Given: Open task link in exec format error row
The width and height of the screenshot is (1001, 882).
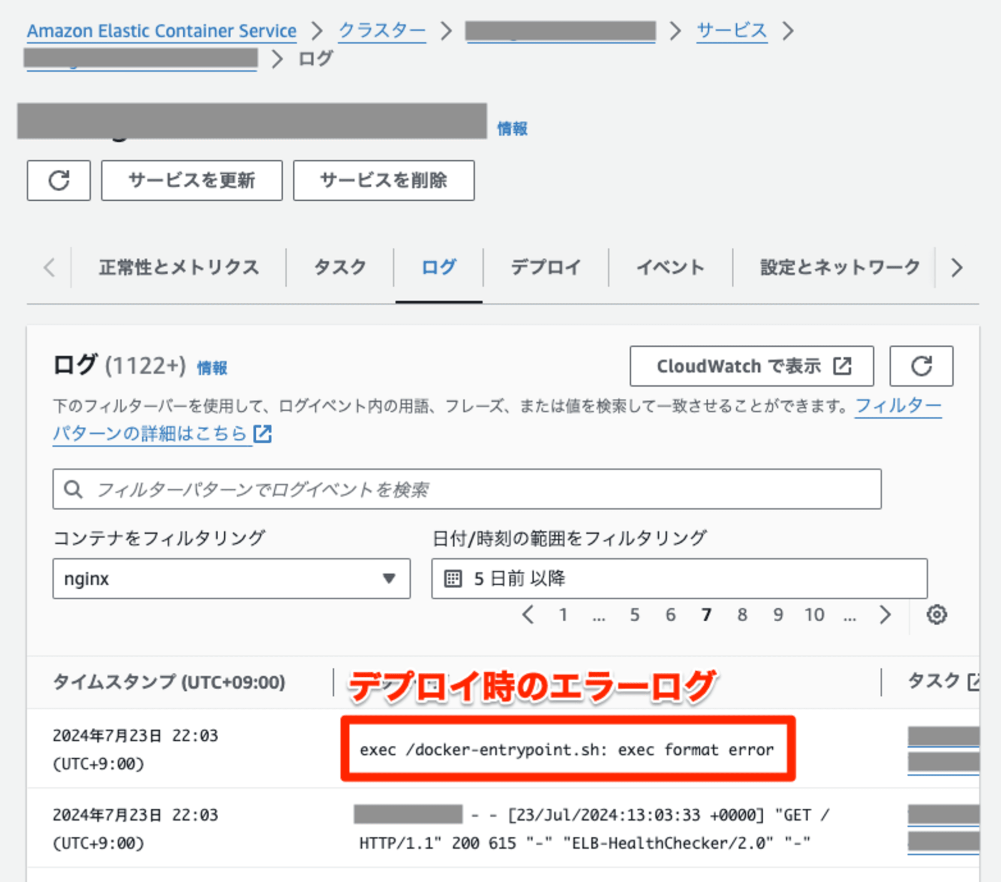Looking at the screenshot, I should [x=943, y=750].
